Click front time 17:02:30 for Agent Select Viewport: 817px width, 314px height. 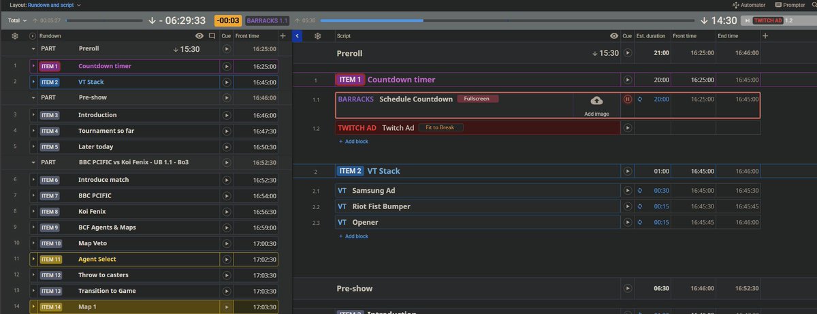(x=263, y=259)
